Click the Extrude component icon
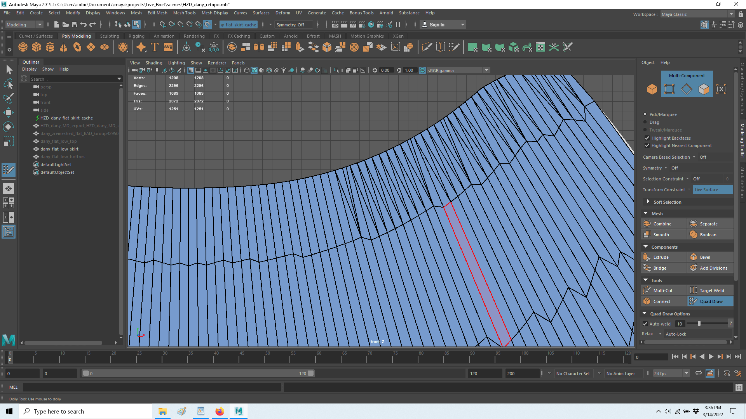The height and width of the screenshot is (419, 746). (647, 257)
